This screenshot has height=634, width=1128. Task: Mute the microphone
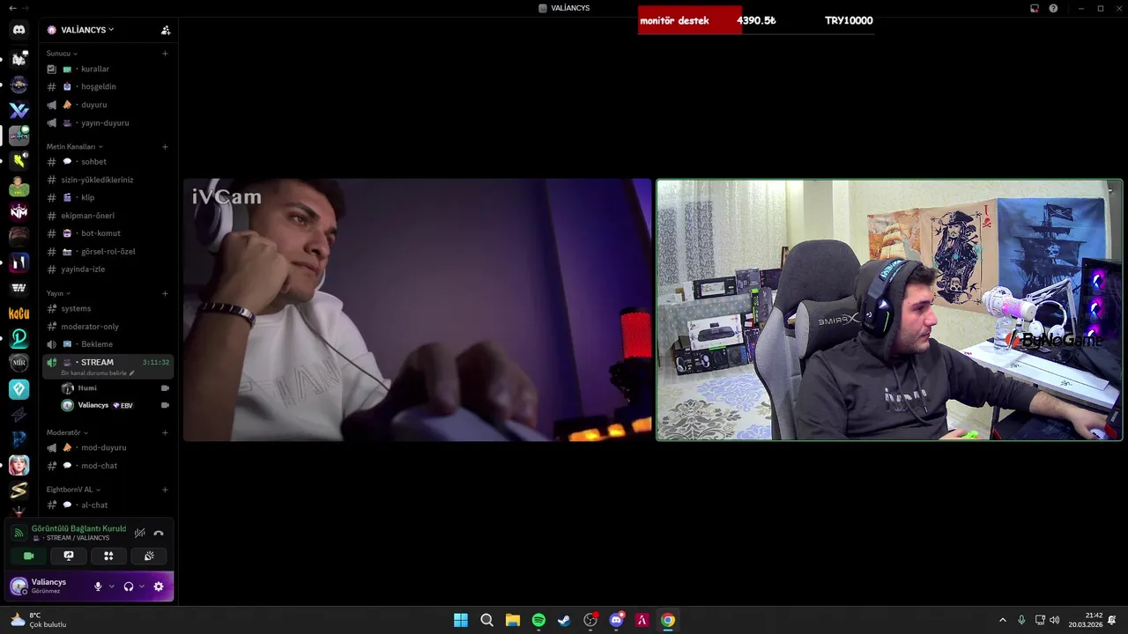pyautogui.click(x=98, y=586)
